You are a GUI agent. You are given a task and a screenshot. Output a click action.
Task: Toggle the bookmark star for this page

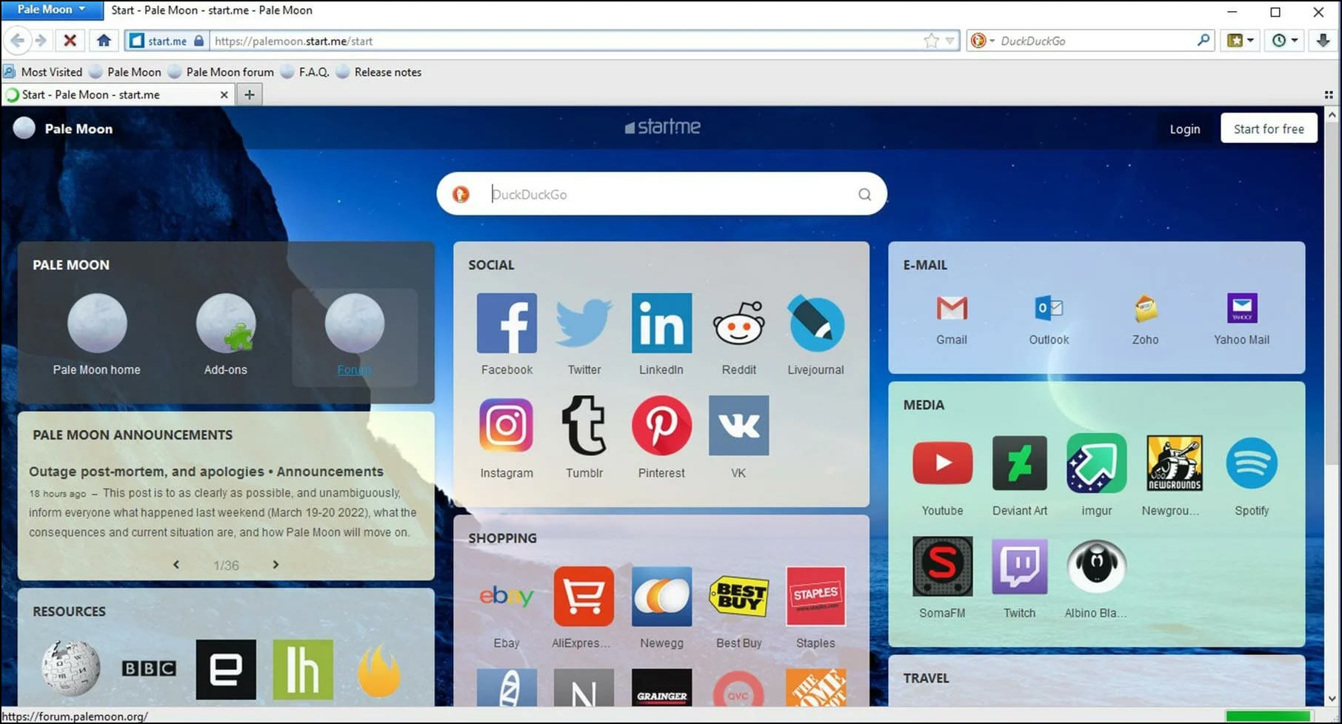pyautogui.click(x=930, y=41)
